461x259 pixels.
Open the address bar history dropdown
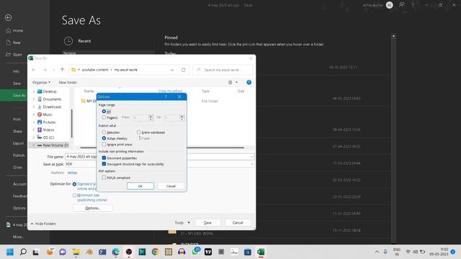click(172, 70)
